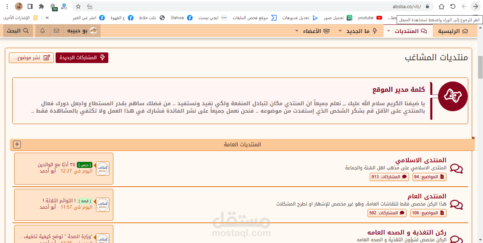Open the inbox envelope icon
Screen dimensions: 483x243
[57, 31]
